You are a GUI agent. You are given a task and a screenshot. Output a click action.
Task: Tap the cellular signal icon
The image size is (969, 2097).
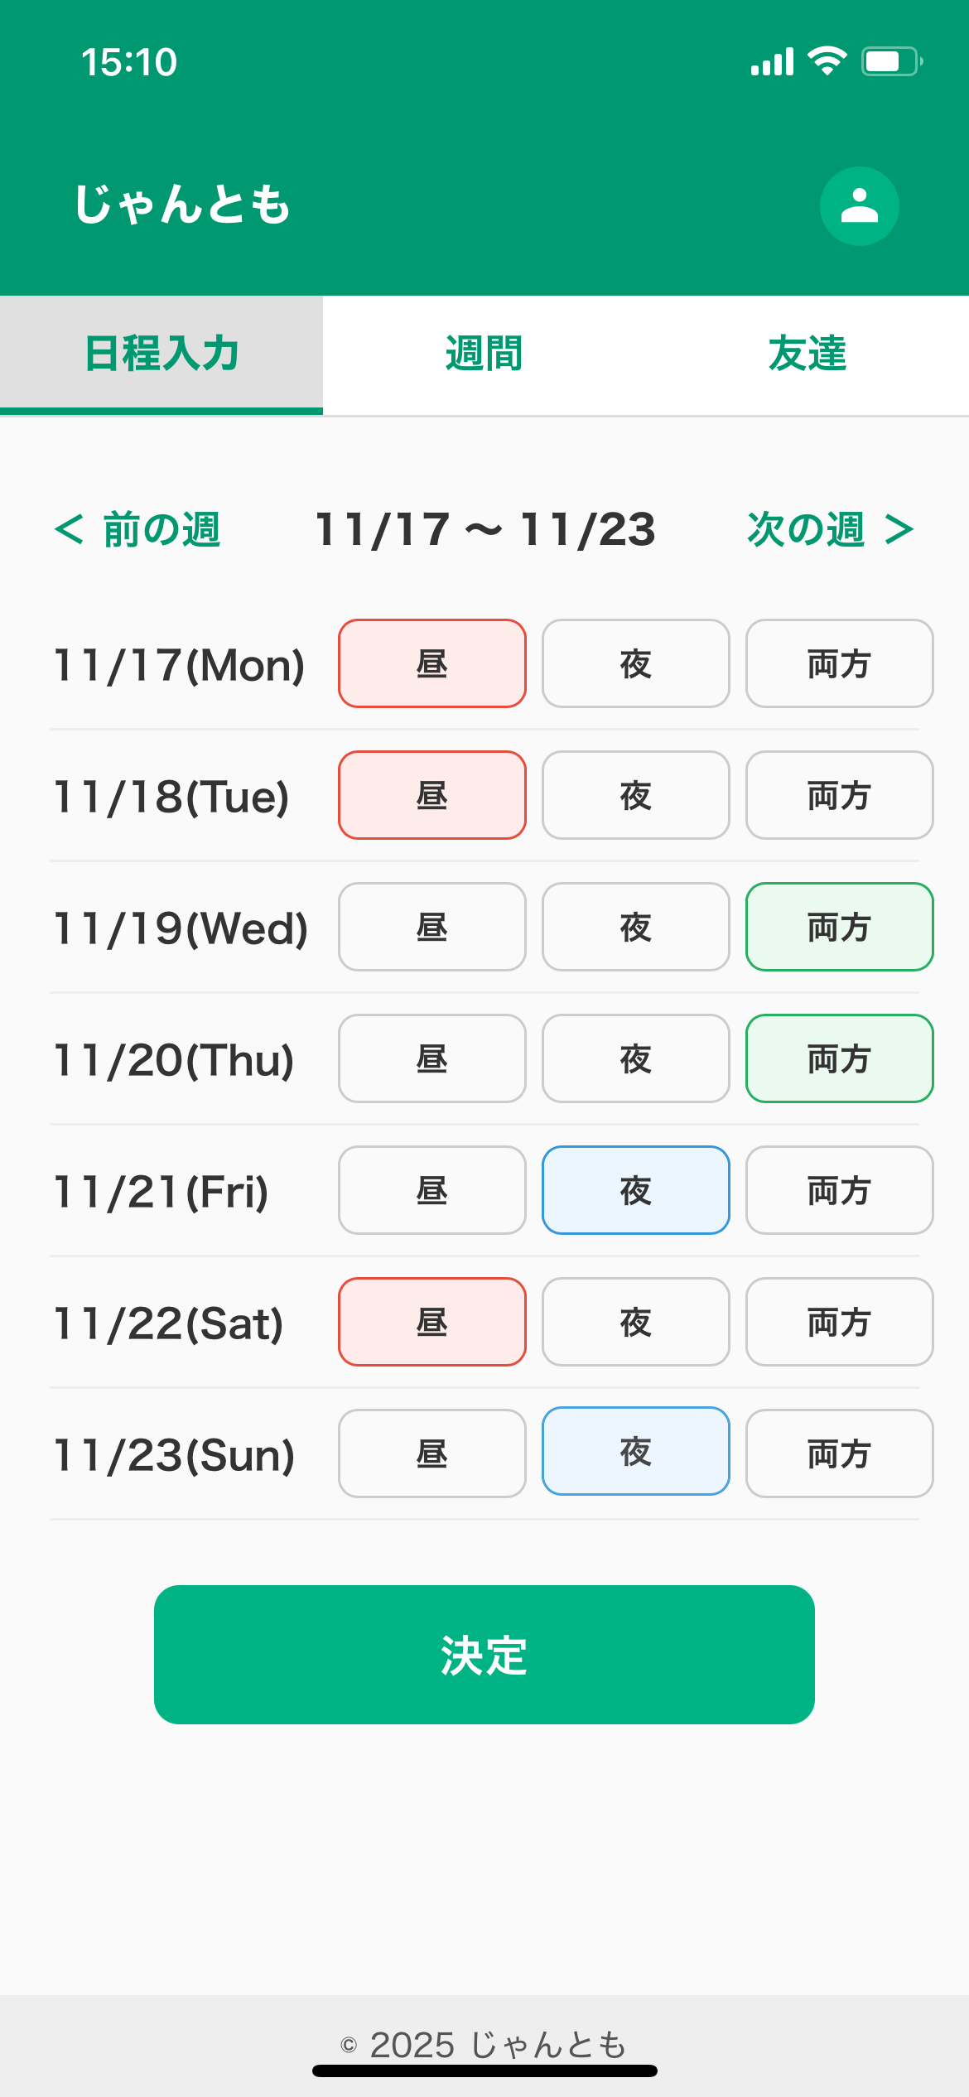(x=772, y=62)
